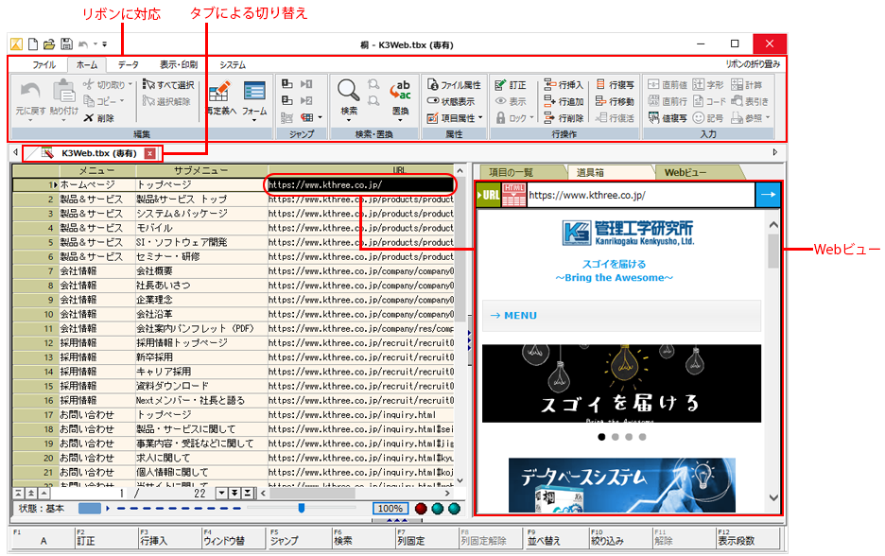The height and width of the screenshot is (556, 885).
Task: Click the carousel's second dot indicator on web page
Action: click(616, 436)
